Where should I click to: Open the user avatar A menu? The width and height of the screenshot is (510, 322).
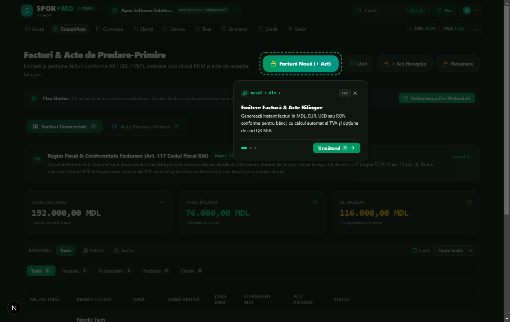[471, 10]
